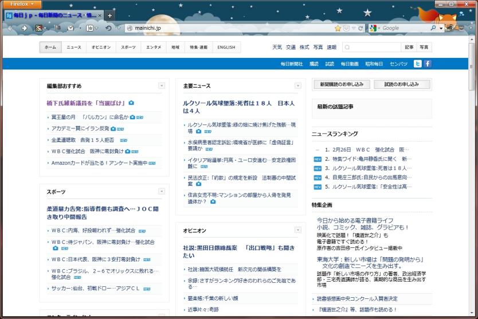
Task: Click the 試読のお申し込み button
Action: click(x=402, y=84)
